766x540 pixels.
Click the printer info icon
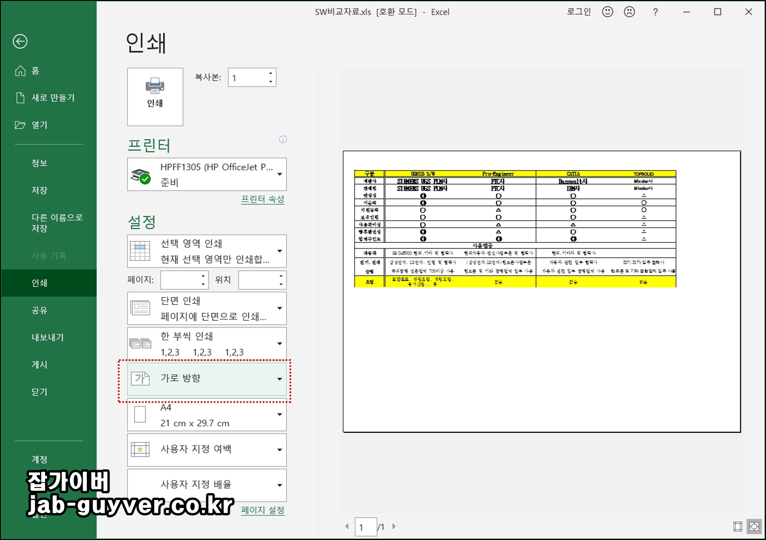[283, 139]
